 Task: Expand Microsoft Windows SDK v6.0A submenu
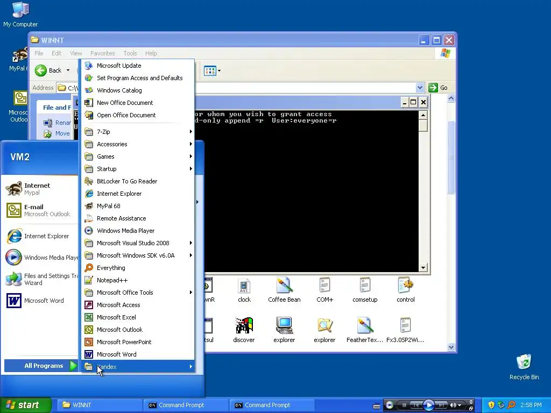click(138, 255)
